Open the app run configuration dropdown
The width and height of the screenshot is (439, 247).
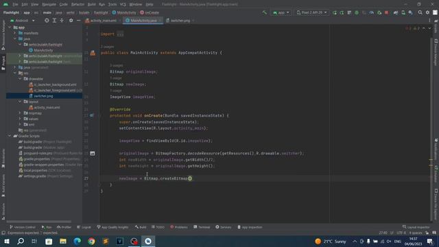(x=281, y=12)
